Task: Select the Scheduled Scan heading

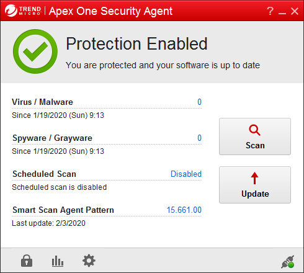Action: [x=44, y=174]
